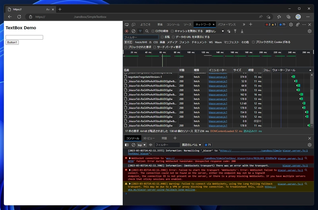Image resolution: width=318 pixels, height=210 pixels.
Task: Click the network フィルター input
Action: tap(141, 37)
